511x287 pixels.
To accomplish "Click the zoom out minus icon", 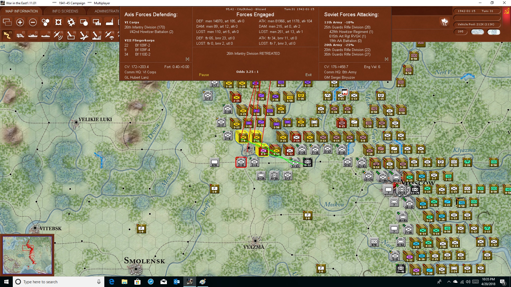I will coord(33,22).
